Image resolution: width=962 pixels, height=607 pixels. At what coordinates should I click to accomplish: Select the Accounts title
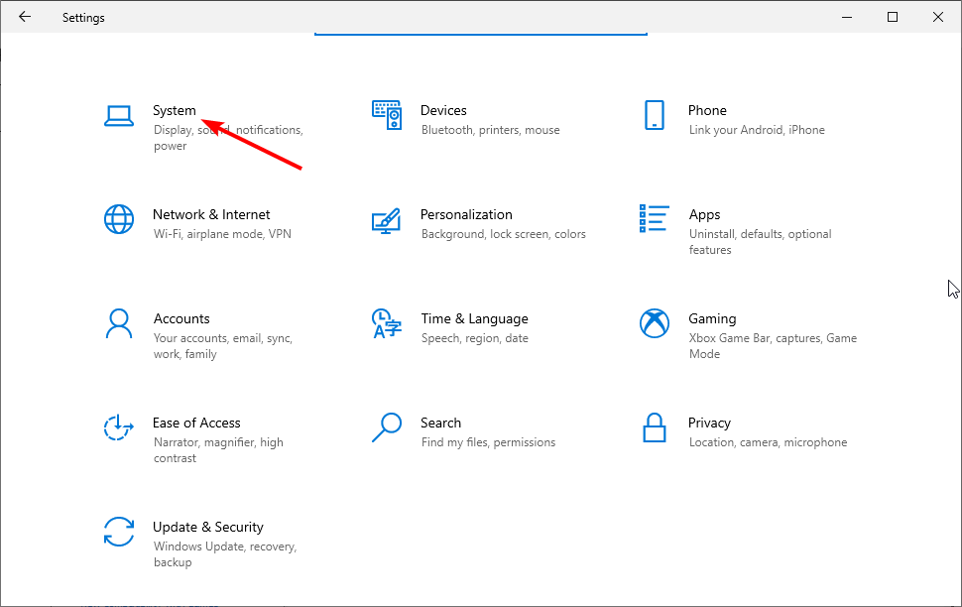(x=181, y=318)
